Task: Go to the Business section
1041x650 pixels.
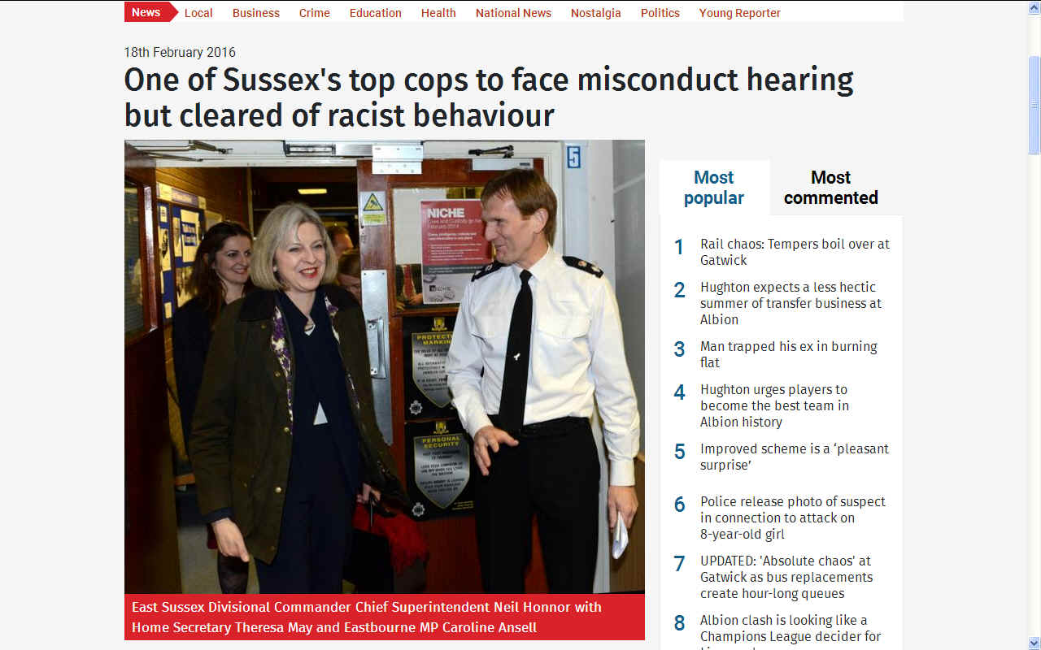Action: click(256, 13)
